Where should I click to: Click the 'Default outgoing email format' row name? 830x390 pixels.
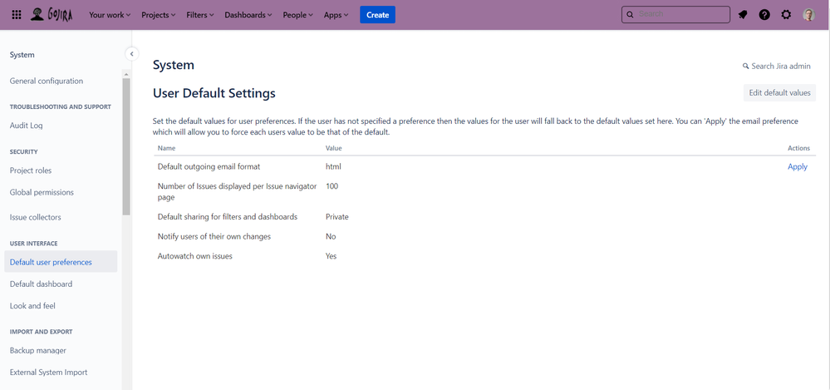click(209, 166)
